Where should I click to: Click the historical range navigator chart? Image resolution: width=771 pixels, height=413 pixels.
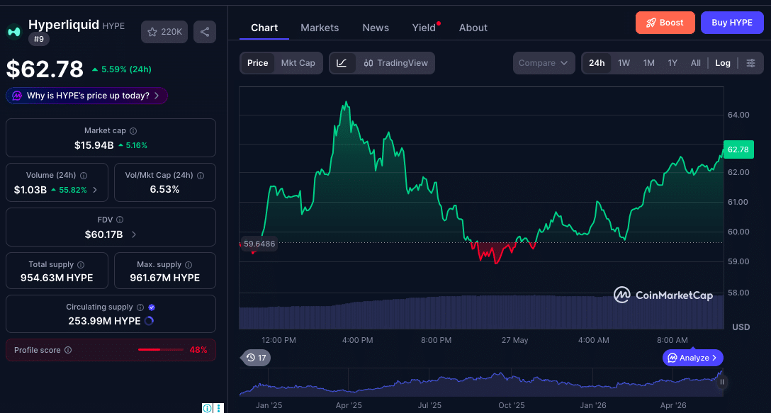481,383
